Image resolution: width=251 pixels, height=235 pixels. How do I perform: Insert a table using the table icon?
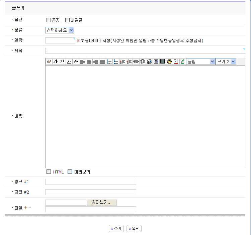[163, 62]
